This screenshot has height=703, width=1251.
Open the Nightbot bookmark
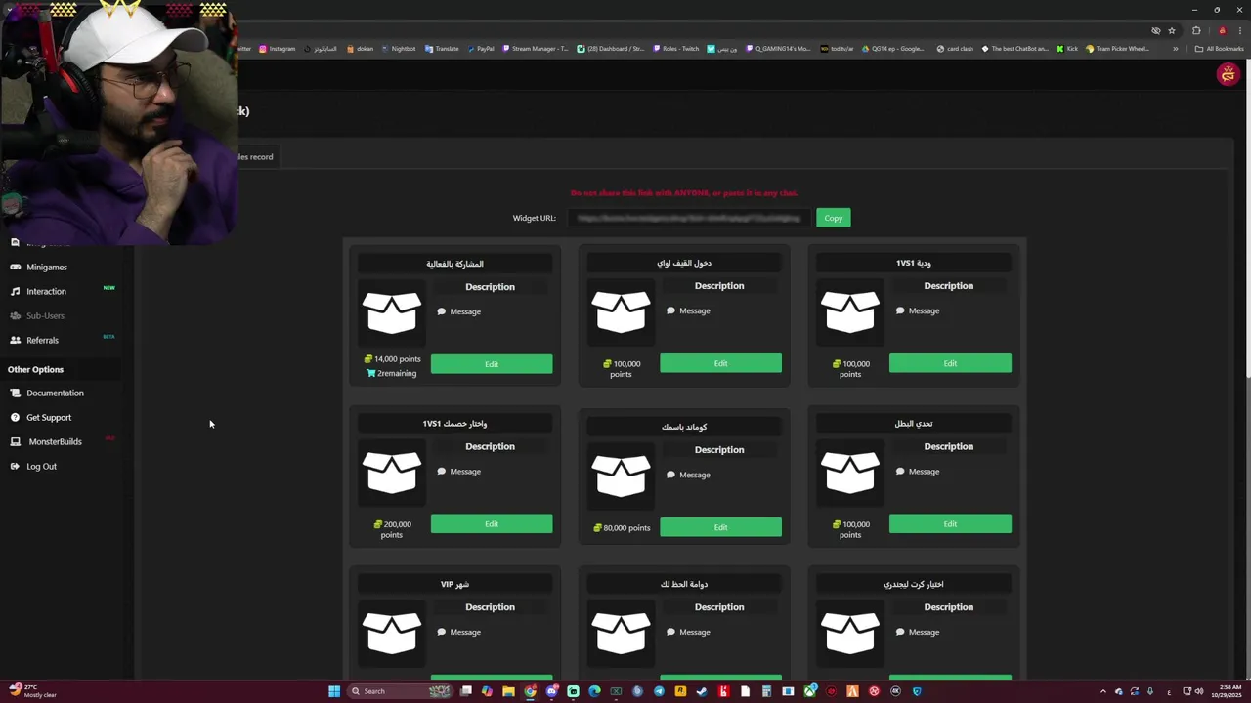click(399, 49)
